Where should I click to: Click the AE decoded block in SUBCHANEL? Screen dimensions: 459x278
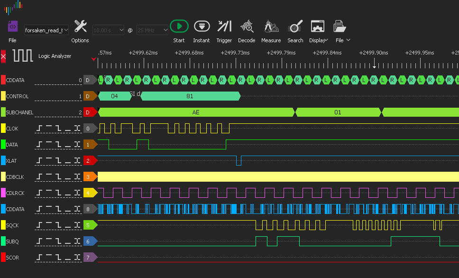point(196,112)
